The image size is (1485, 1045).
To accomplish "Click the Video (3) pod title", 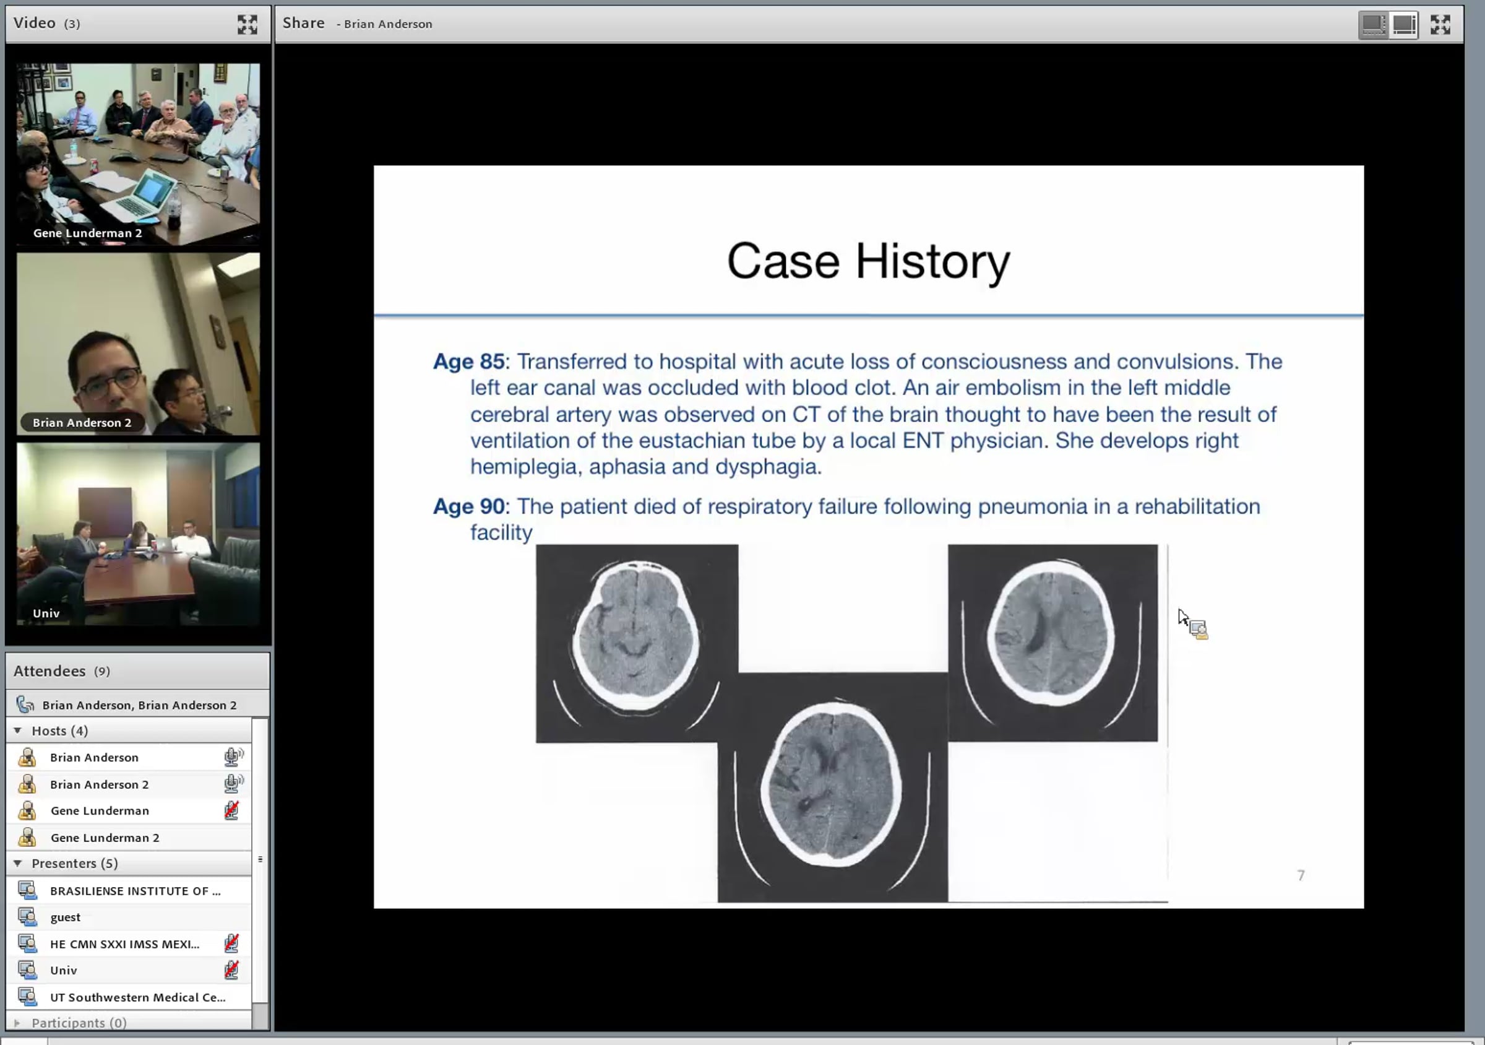I will coord(46,24).
